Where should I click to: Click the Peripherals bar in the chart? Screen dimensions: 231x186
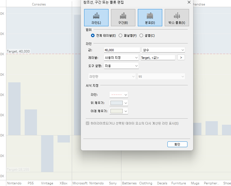coord(212,128)
